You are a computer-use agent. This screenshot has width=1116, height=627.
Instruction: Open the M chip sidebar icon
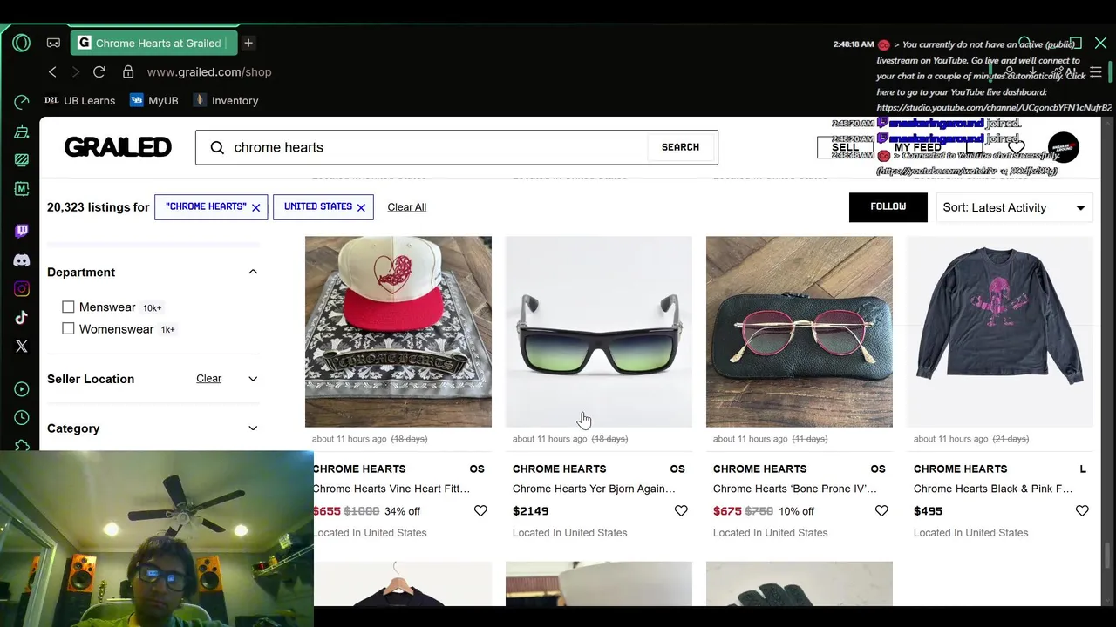click(22, 188)
